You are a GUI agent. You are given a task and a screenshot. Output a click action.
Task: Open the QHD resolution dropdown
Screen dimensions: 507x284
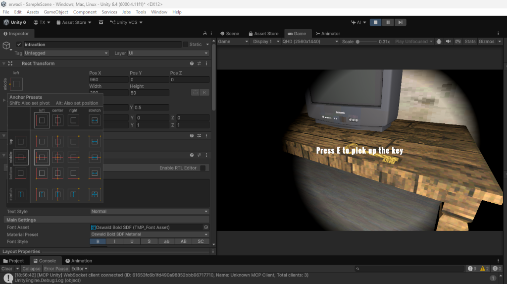pos(310,42)
